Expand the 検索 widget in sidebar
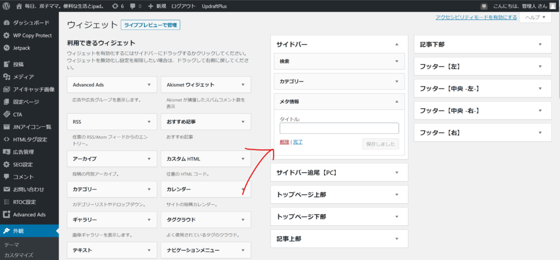This screenshot has width=560, height=260. [x=396, y=61]
